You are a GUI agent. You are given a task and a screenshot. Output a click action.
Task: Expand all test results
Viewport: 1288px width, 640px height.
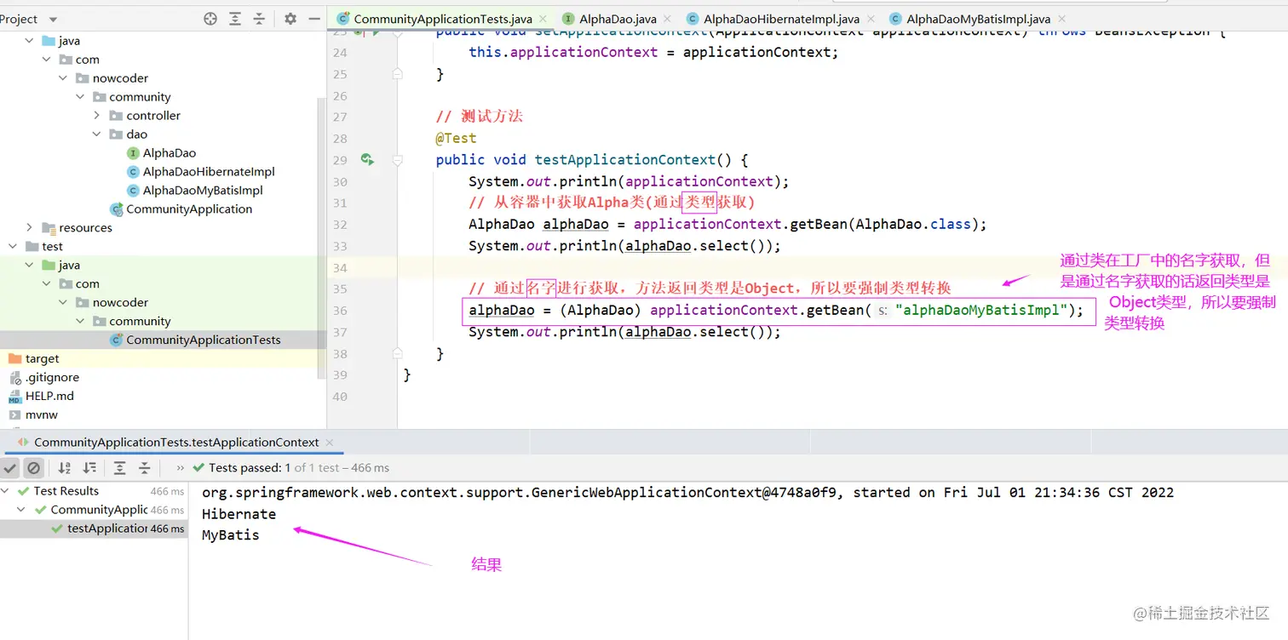(120, 468)
